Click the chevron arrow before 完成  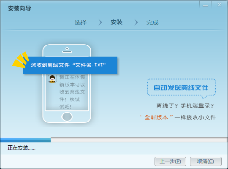click(136, 22)
